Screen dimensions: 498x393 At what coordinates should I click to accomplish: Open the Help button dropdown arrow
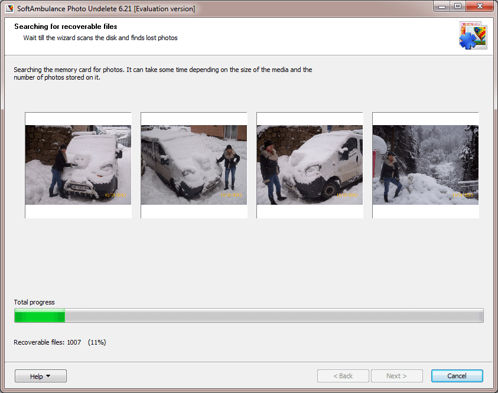(x=48, y=376)
